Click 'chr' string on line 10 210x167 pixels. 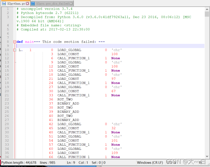[x=117, y=50]
